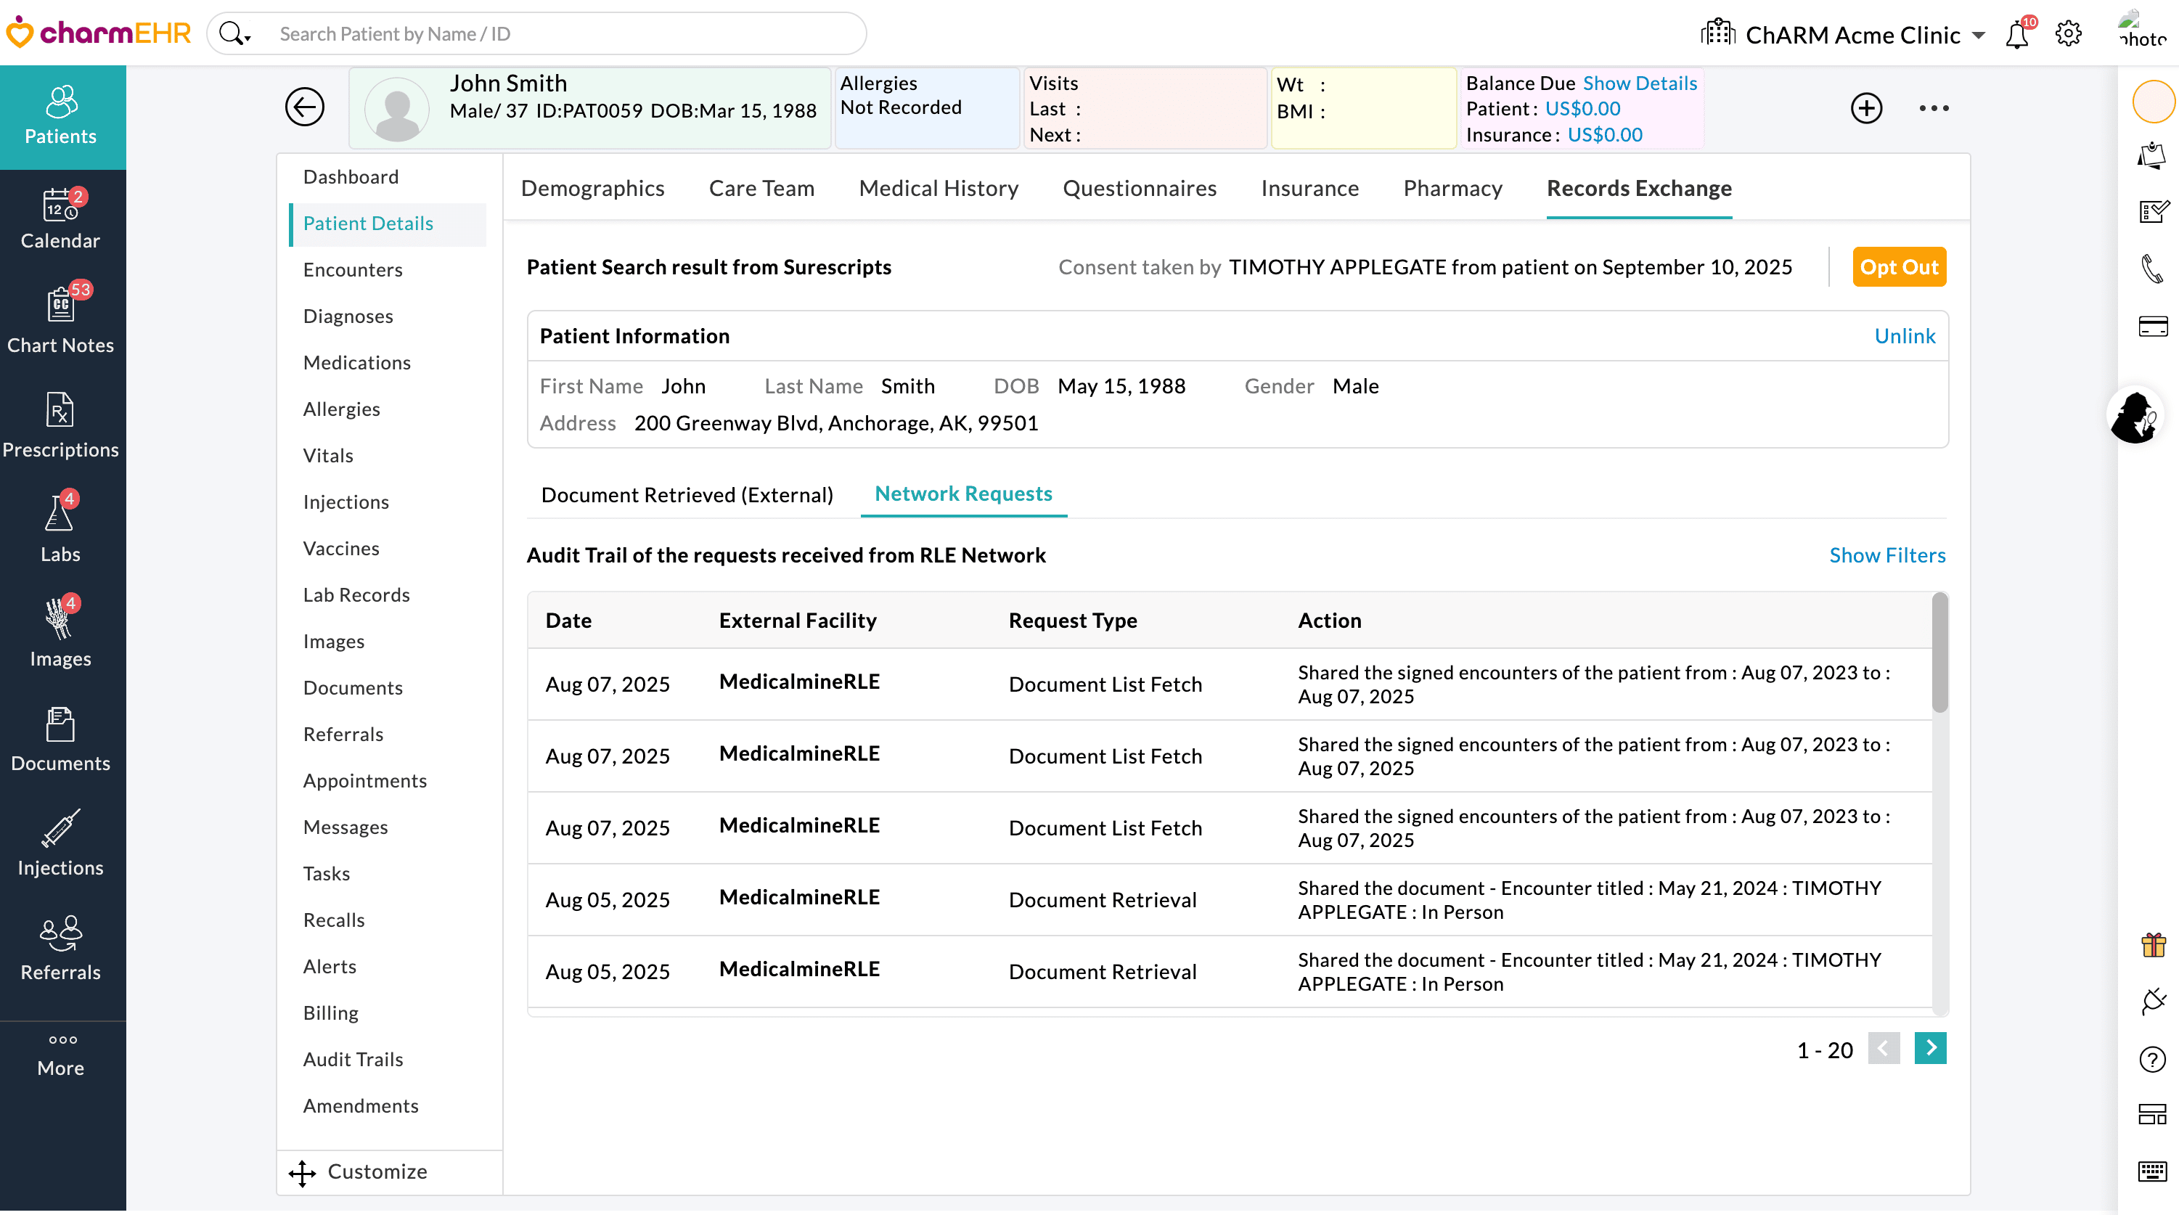Click the gift icon in the right sidebar

pos(2153,945)
